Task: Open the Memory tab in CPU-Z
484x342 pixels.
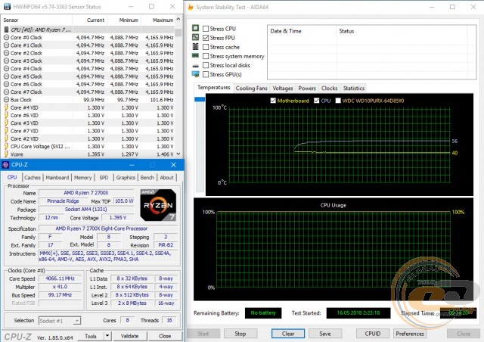Action: 82,178
